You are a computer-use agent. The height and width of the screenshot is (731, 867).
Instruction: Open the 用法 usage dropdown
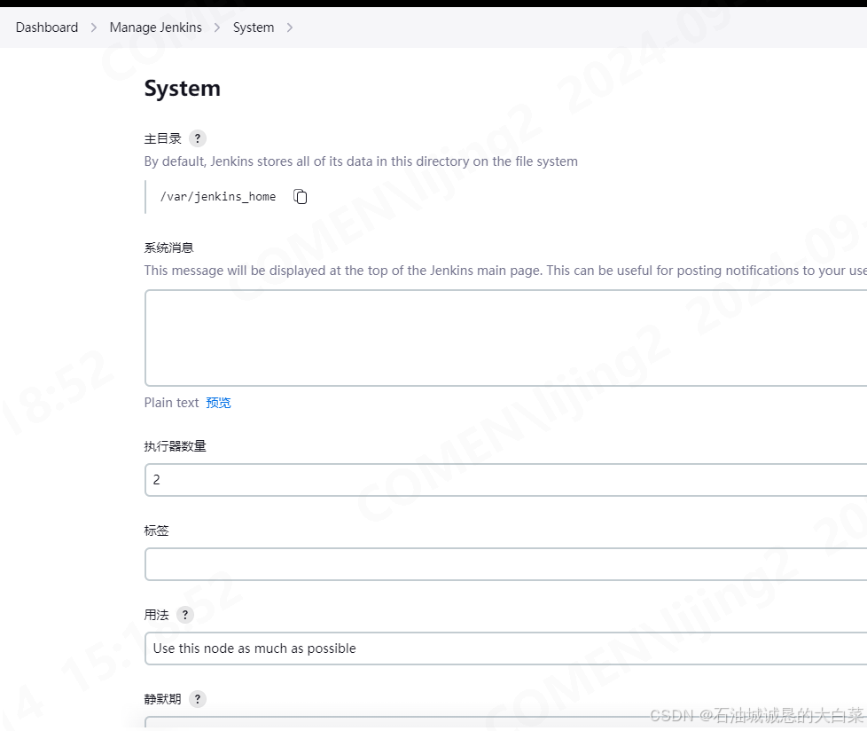click(505, 648)
